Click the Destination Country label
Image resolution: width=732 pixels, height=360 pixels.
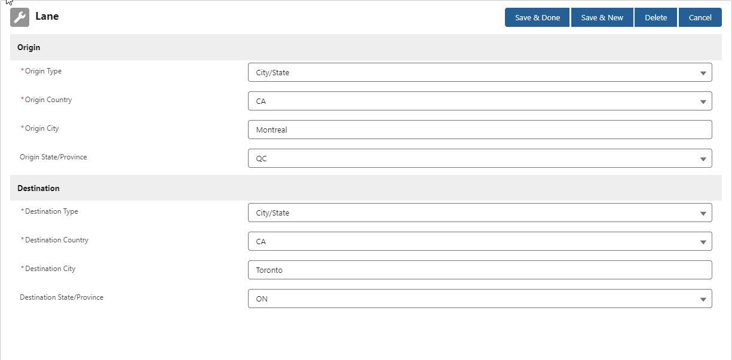click(x=57, y=240)
